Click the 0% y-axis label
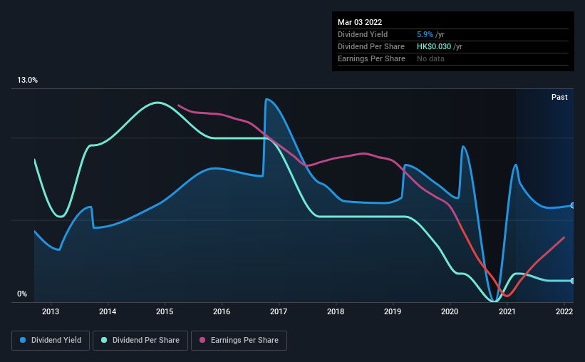This screenshot has height=362, width=585. pos(22,294)
